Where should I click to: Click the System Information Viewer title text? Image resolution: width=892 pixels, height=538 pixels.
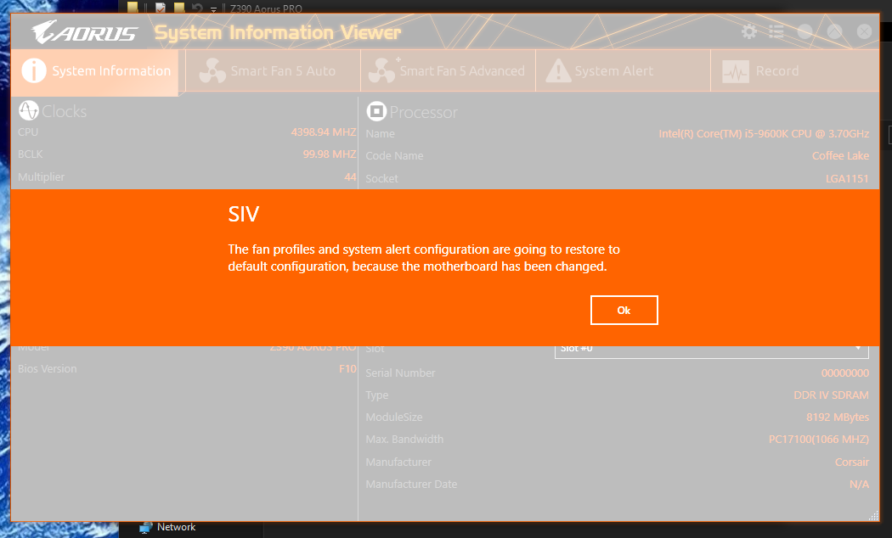[278, 32]
